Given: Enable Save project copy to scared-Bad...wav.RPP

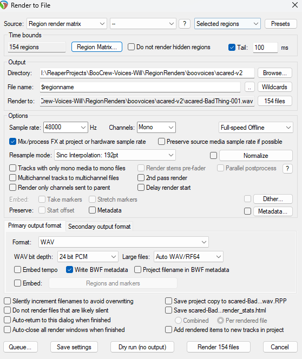Looking at the screenshot, I should (169, 301).
